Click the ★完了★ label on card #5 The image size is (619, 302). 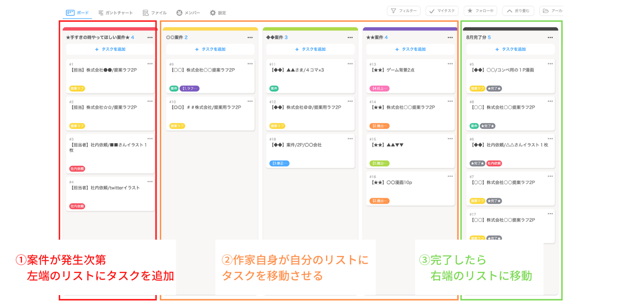[494, 89]
